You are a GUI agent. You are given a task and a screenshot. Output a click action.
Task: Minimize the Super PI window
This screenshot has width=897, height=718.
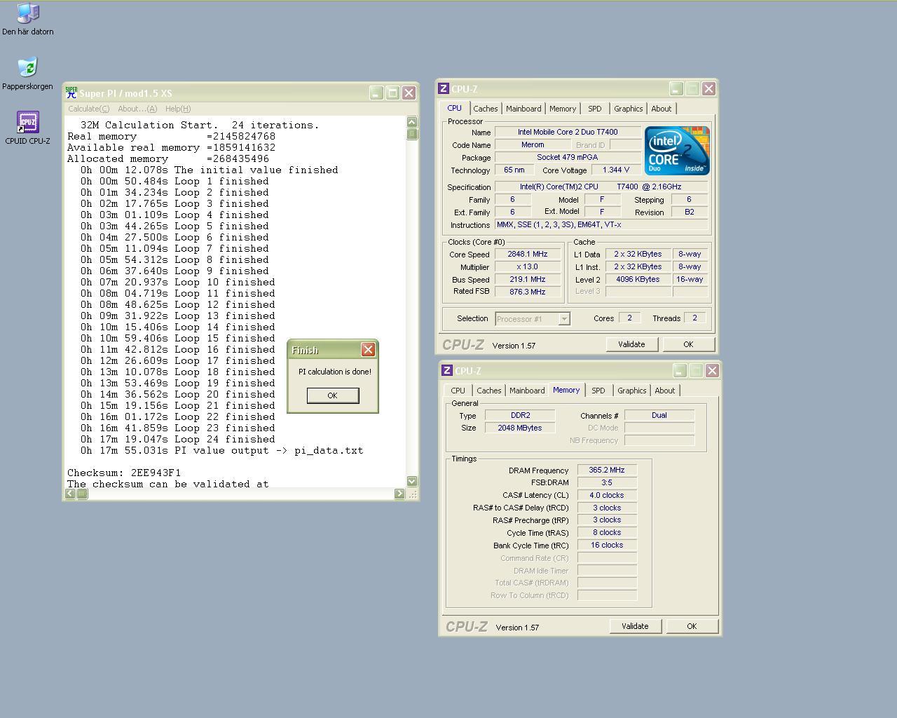coord(376,93)
